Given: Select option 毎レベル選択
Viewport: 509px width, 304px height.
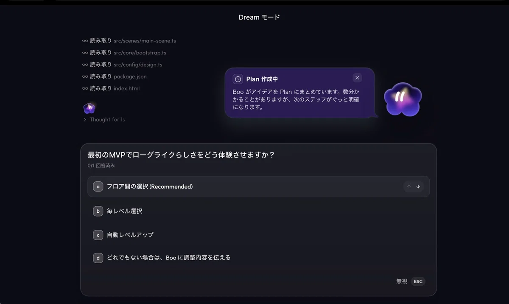Looking at the screenshot, I should point(258,211).
